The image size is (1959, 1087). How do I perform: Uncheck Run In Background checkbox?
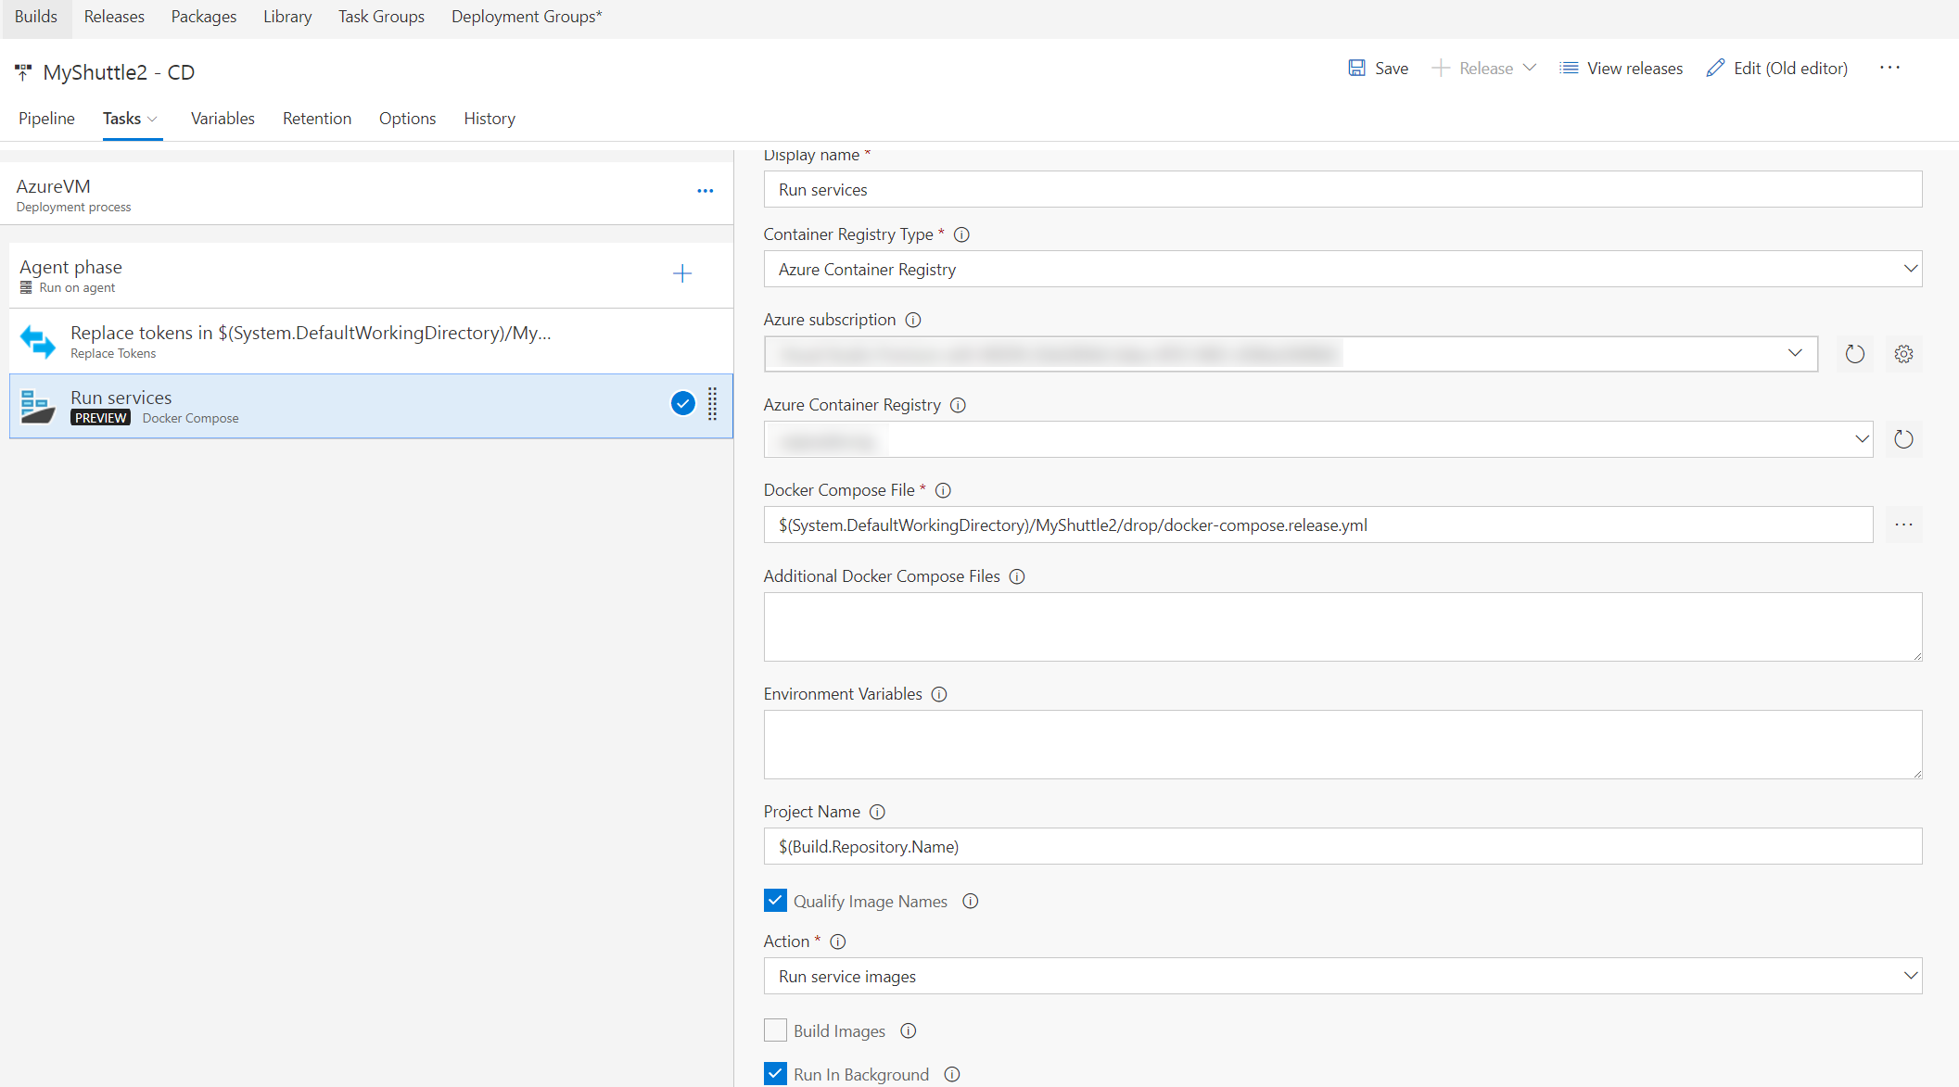pyautogui.click(x=775, y=1074)
